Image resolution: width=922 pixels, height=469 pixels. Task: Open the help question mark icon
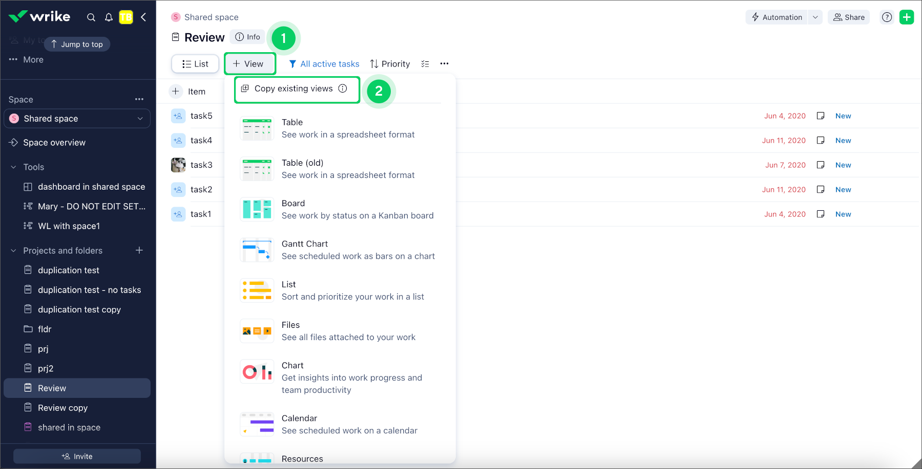coord(887,17)
